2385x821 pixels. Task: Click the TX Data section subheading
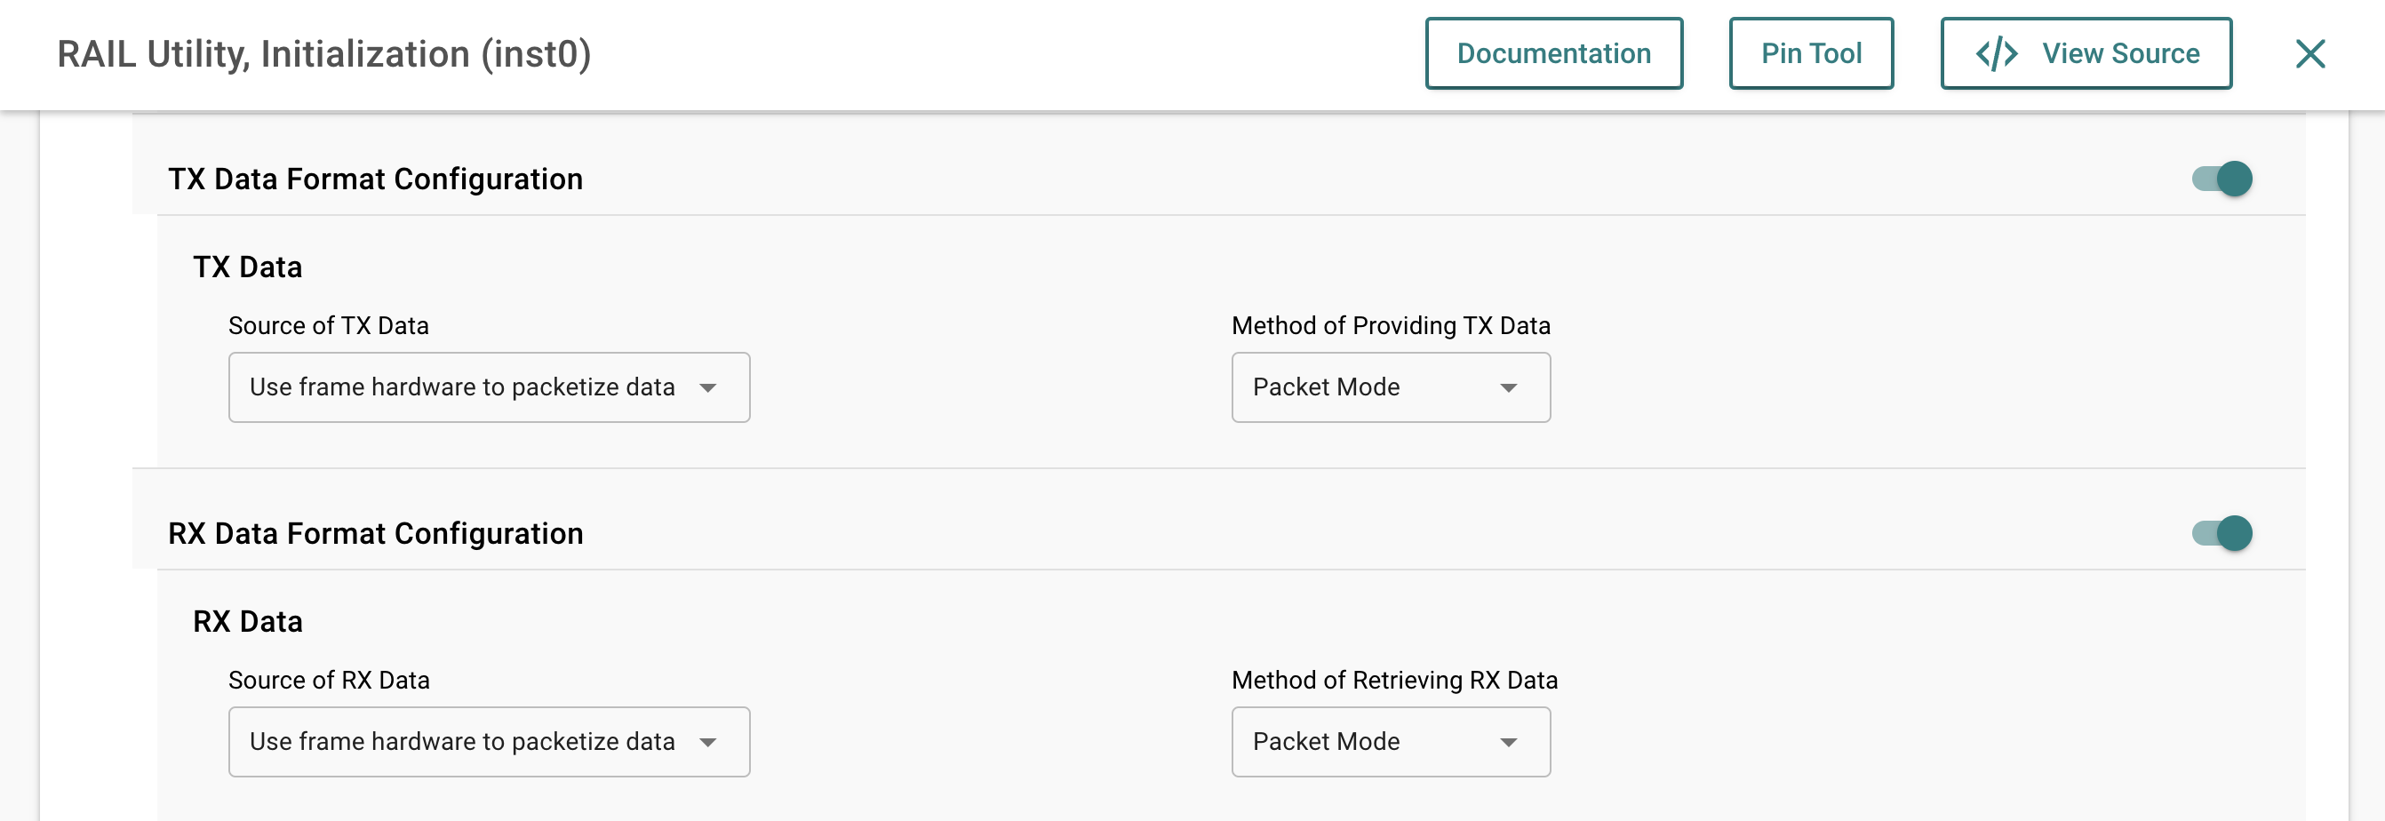[247, 267]
